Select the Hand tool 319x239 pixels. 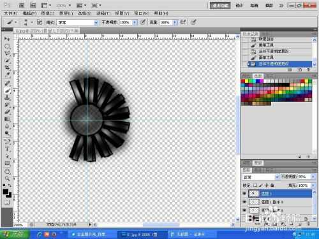[7, 171]
